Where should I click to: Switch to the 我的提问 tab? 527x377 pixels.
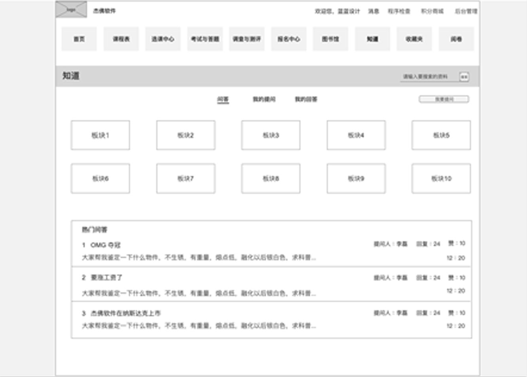(264, 99)
